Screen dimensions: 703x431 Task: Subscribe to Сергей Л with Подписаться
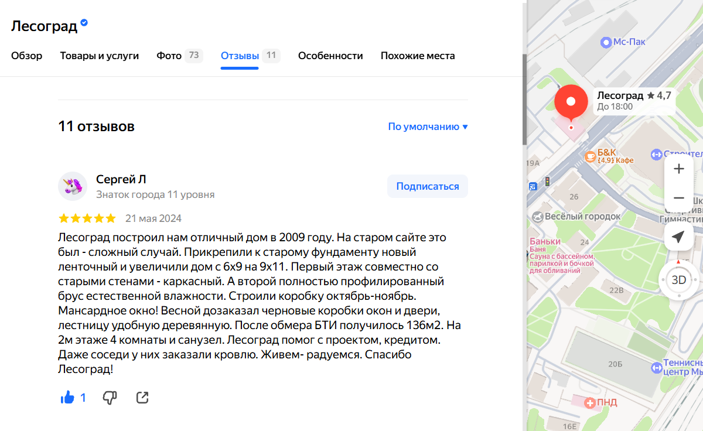click(x=428, y=186)
